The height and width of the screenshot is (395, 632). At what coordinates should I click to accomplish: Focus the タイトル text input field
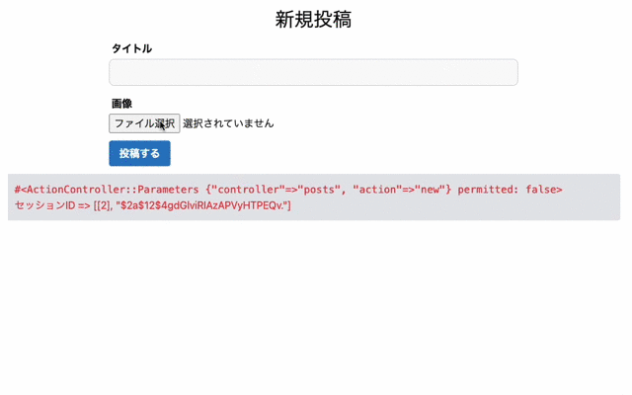tap(313, 72)
